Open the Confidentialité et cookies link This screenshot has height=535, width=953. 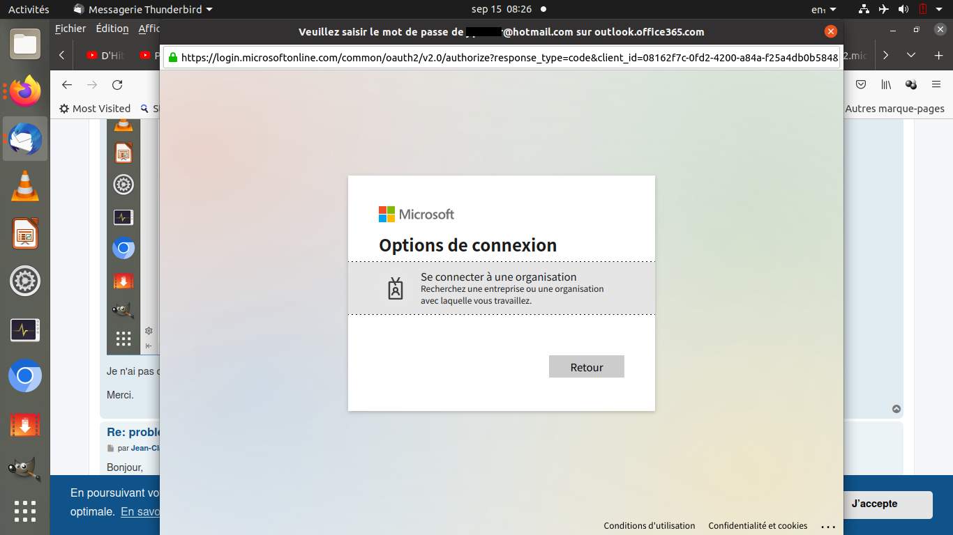click(758, 526)
